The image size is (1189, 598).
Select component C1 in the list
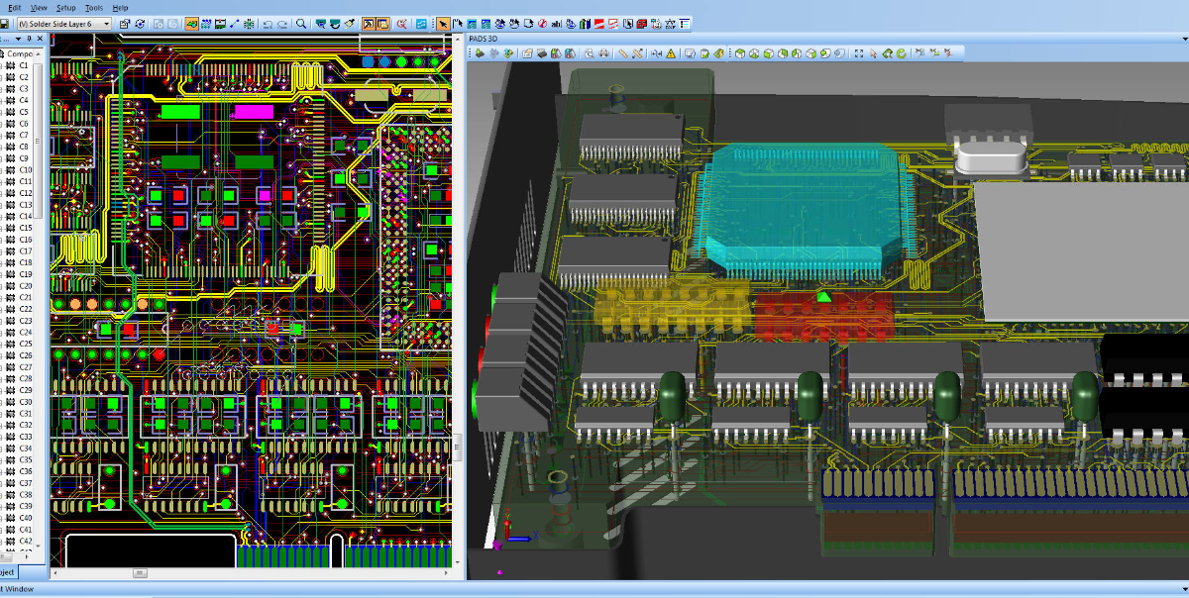[24, 65]
